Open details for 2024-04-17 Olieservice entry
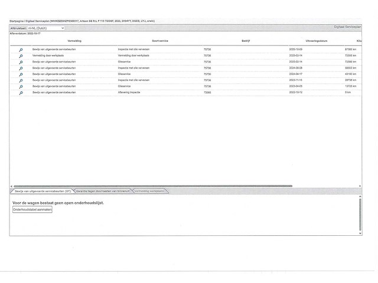This screenshot has width=378, height=283. (21, 75)
